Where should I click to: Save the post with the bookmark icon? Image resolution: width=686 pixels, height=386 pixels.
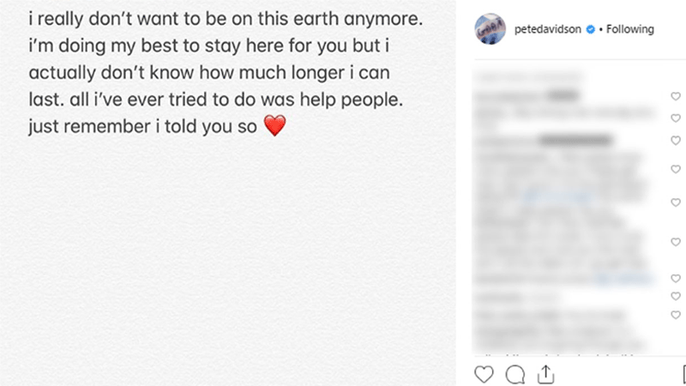683,374
